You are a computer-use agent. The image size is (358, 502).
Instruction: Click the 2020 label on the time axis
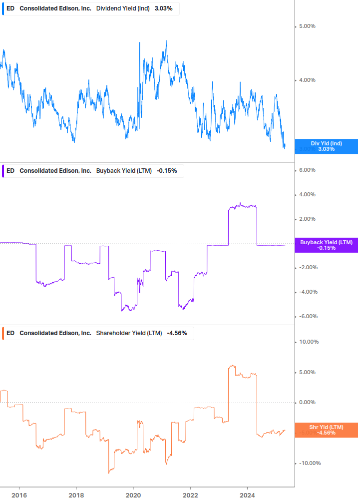point(133,496)
